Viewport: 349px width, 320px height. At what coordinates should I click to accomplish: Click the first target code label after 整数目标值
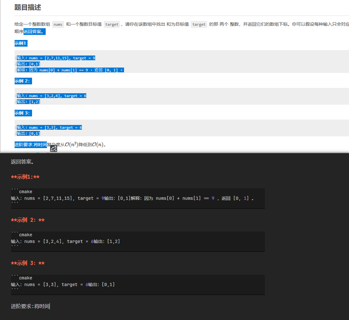[112, 24]
